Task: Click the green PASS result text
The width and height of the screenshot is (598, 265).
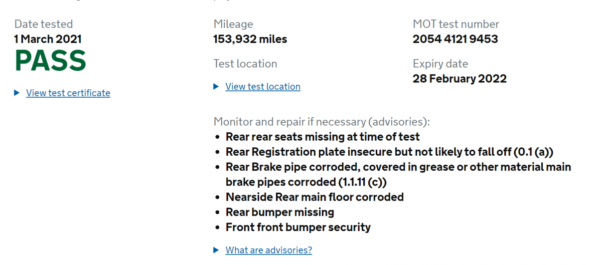Action: click(50, 61)
